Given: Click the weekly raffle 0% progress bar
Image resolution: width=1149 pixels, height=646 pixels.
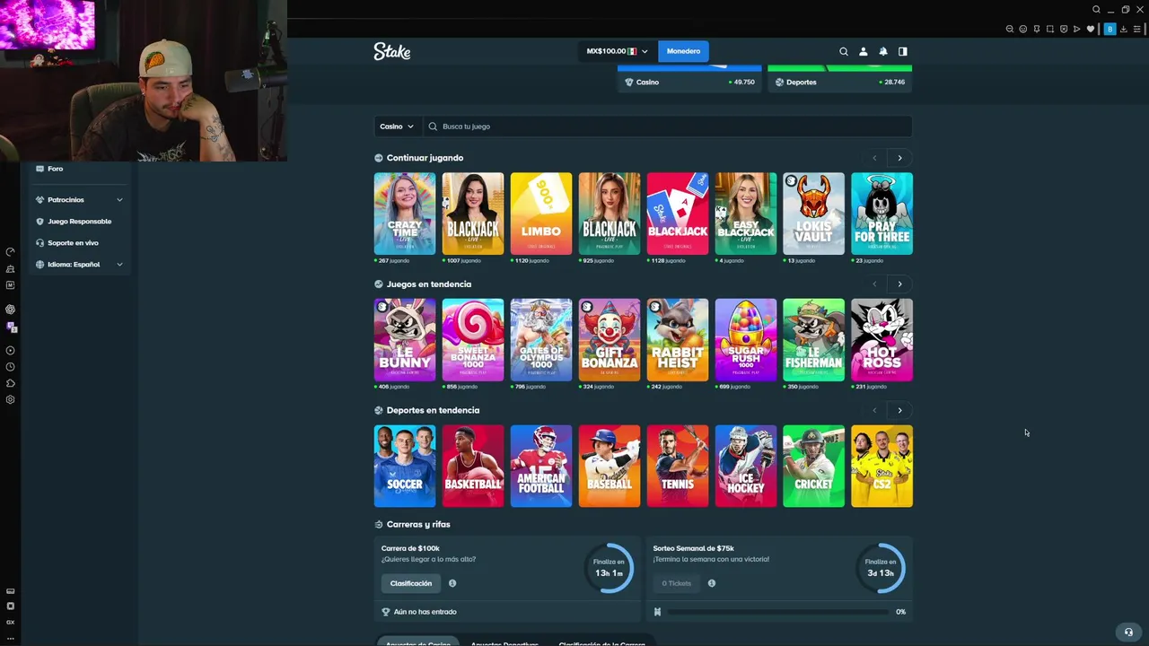Looking at the screenshot, I should point(777,612).
